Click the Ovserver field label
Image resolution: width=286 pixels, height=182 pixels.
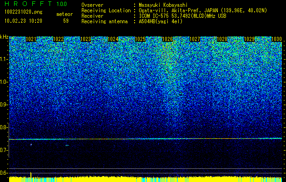tap(92, 5)
